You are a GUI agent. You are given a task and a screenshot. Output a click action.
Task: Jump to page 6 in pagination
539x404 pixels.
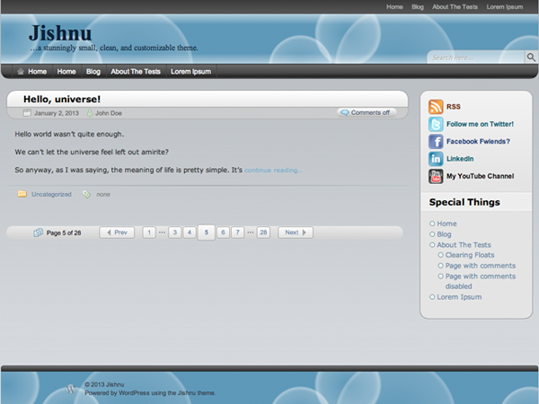tap(223, 233)
